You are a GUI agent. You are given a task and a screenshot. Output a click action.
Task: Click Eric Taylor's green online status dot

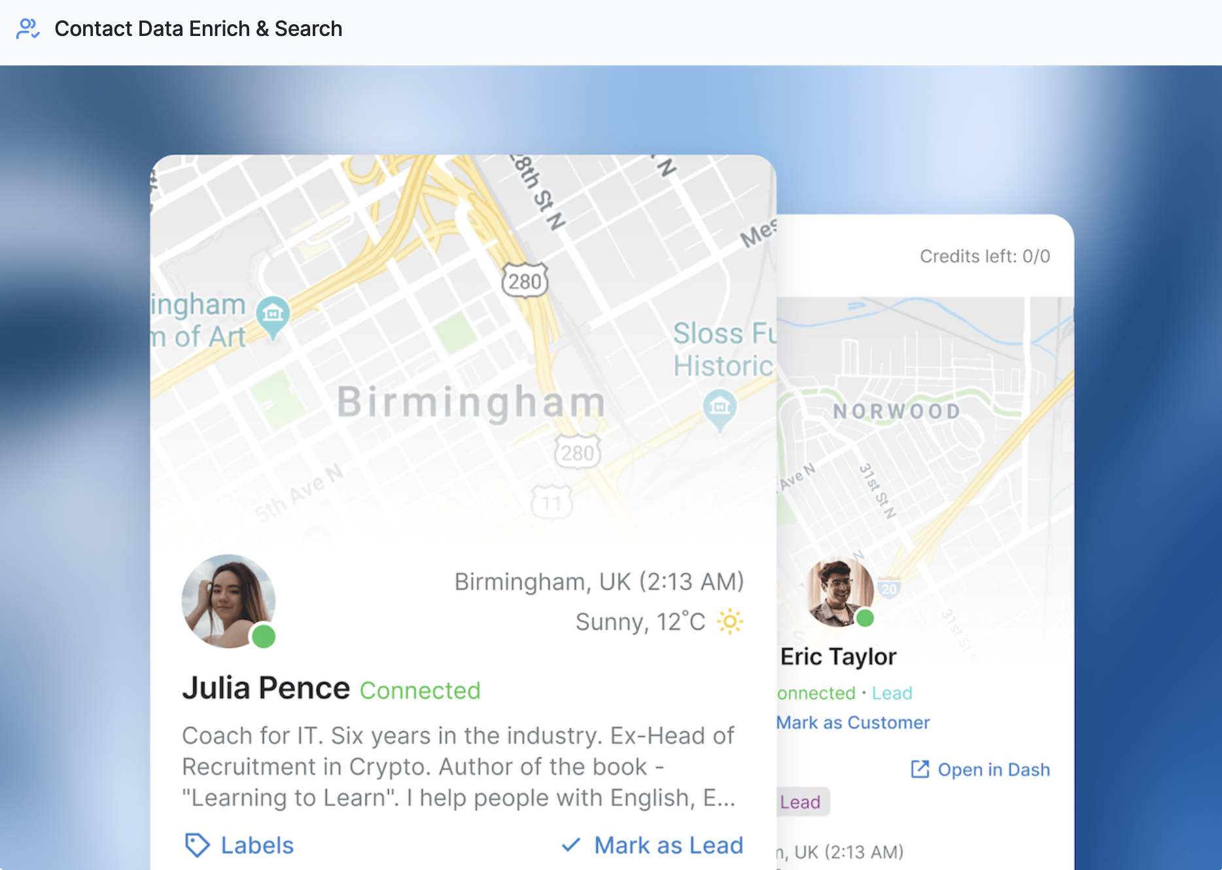point(865,618)
